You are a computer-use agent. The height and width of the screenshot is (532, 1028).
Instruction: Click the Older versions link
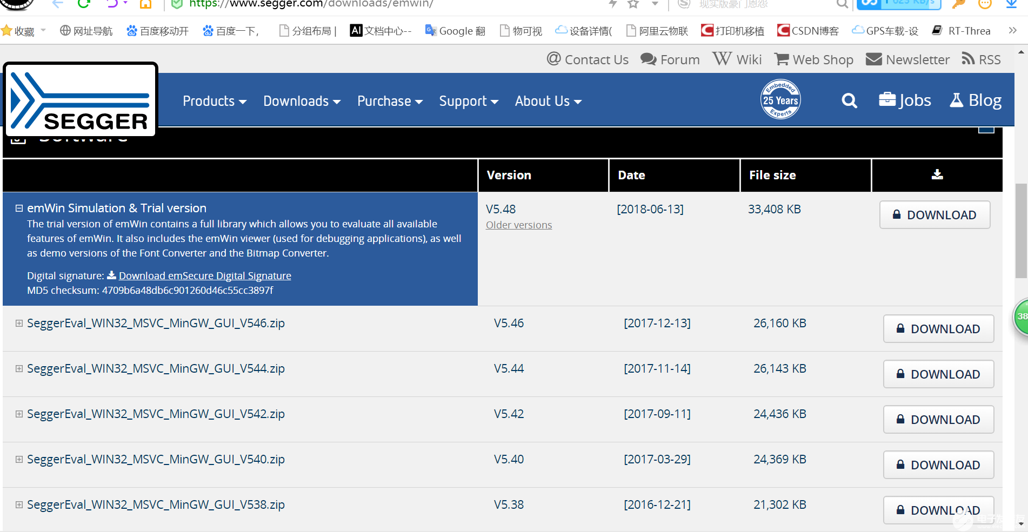point(518,225)
